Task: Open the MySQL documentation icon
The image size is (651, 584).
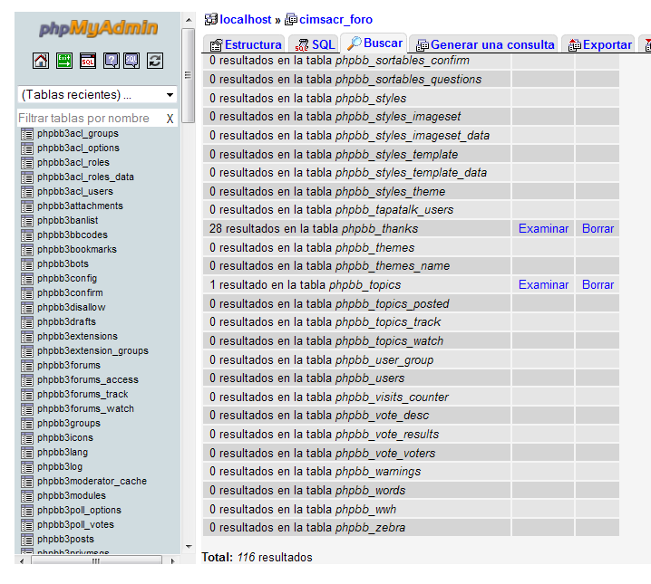Action: pos(131,61)
